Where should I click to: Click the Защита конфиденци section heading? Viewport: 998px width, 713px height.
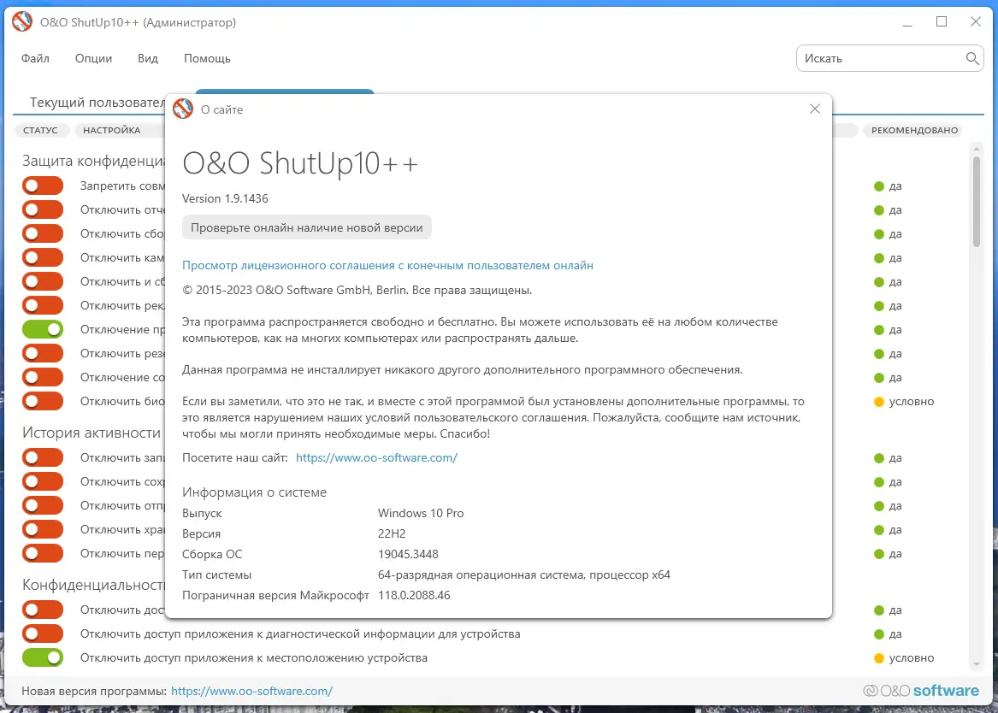click(x=93, y=161)
